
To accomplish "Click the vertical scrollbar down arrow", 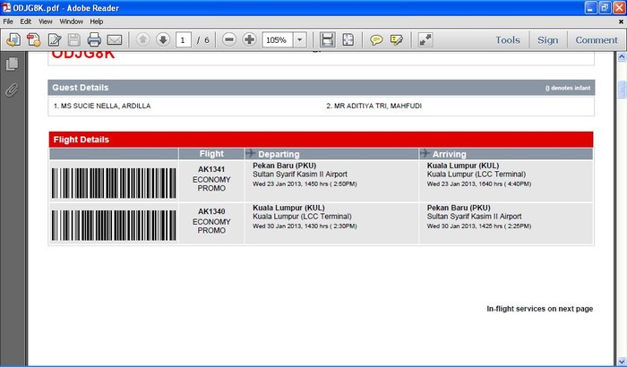I will point(622,362).
